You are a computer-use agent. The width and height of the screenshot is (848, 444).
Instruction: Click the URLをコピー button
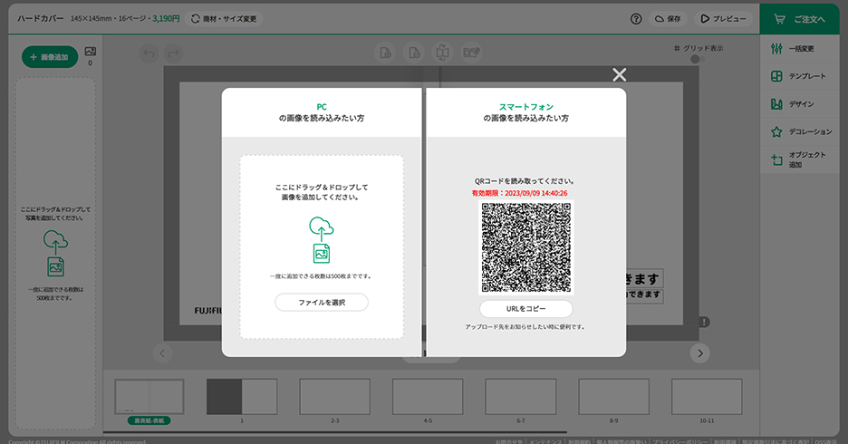click(525, 309)
